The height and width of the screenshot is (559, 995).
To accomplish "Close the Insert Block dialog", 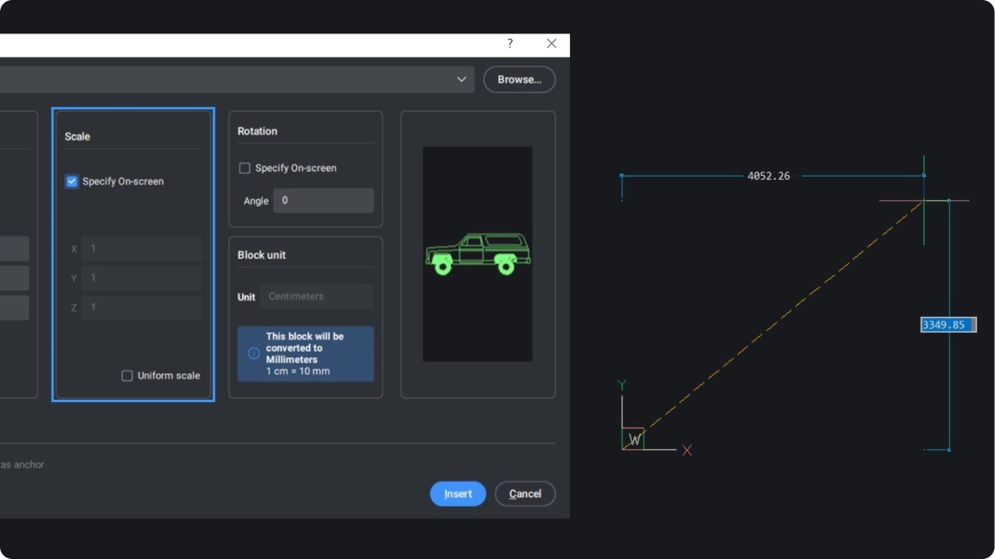I will 552,43.
